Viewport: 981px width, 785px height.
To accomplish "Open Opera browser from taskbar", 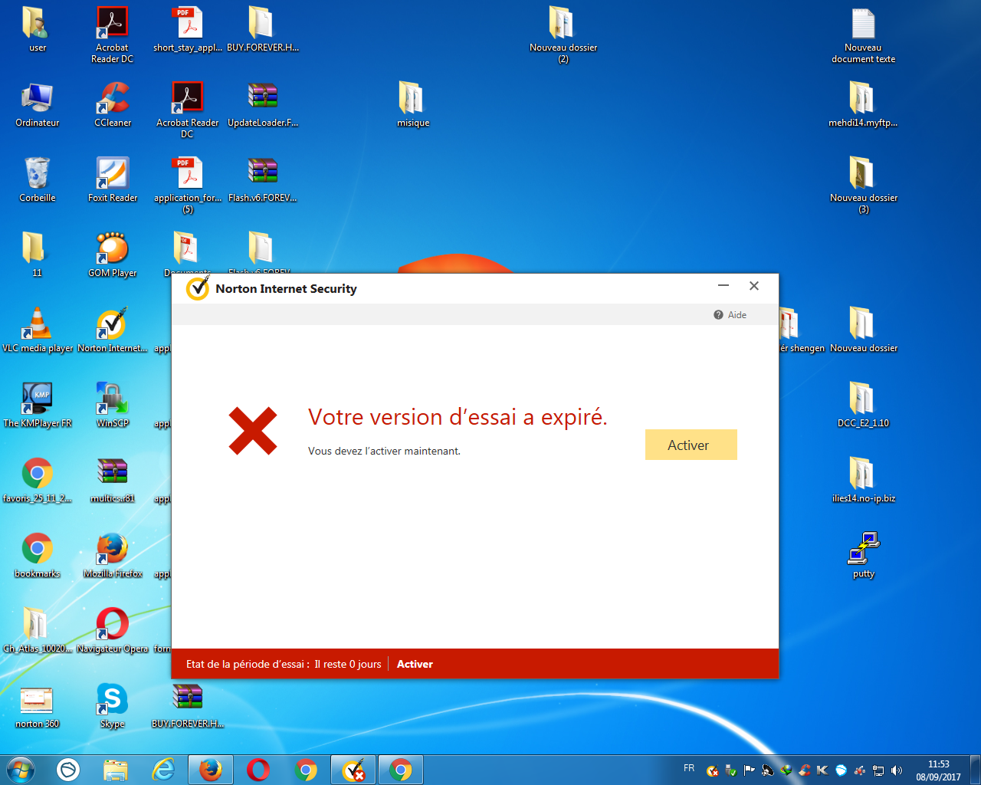I will (258, 769).
